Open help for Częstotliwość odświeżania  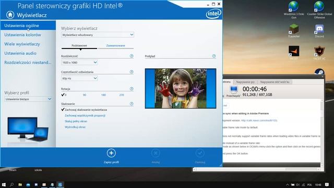click(x=132, y=72)
